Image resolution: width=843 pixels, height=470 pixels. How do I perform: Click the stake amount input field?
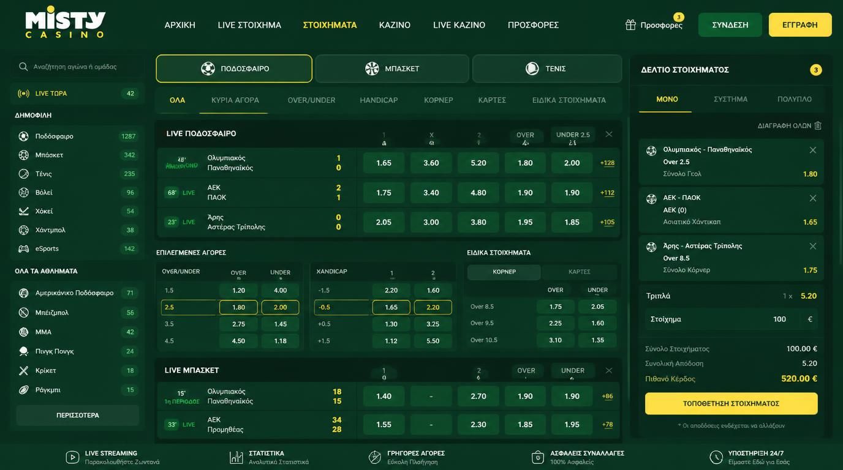[x=731, y=319]
